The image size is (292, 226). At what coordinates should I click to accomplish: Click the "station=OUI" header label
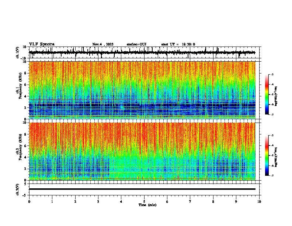(x=136, y=44)
